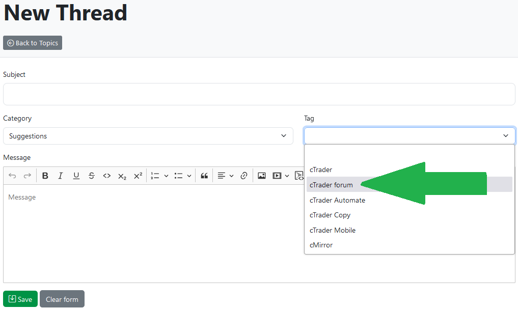Image resolution: width=518 pixels, height=309 pixels.
Task: Click the Message label above the editor
Action: pos(17,158)
